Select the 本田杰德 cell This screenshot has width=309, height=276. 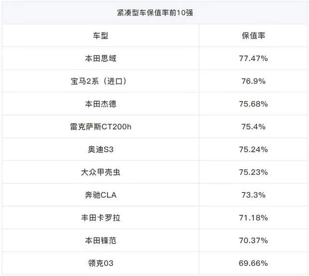click(100, 104)
